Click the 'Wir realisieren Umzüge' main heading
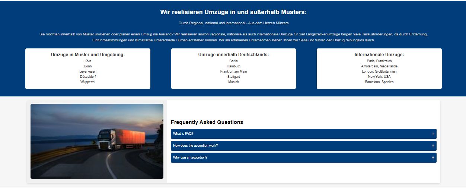This screenshot has height=188, width=466. pyautogui.click(x=233, y=12)
